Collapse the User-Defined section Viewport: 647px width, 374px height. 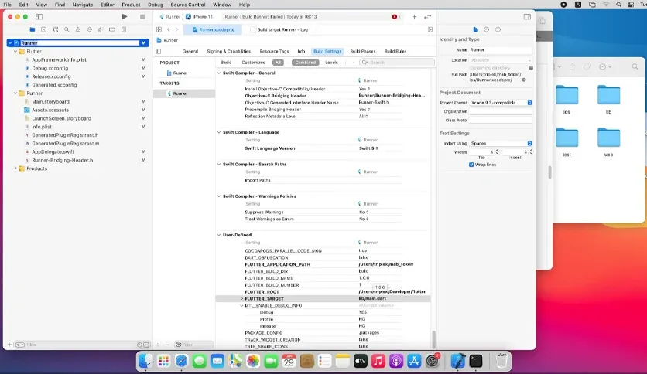click(x=219, y=235)
